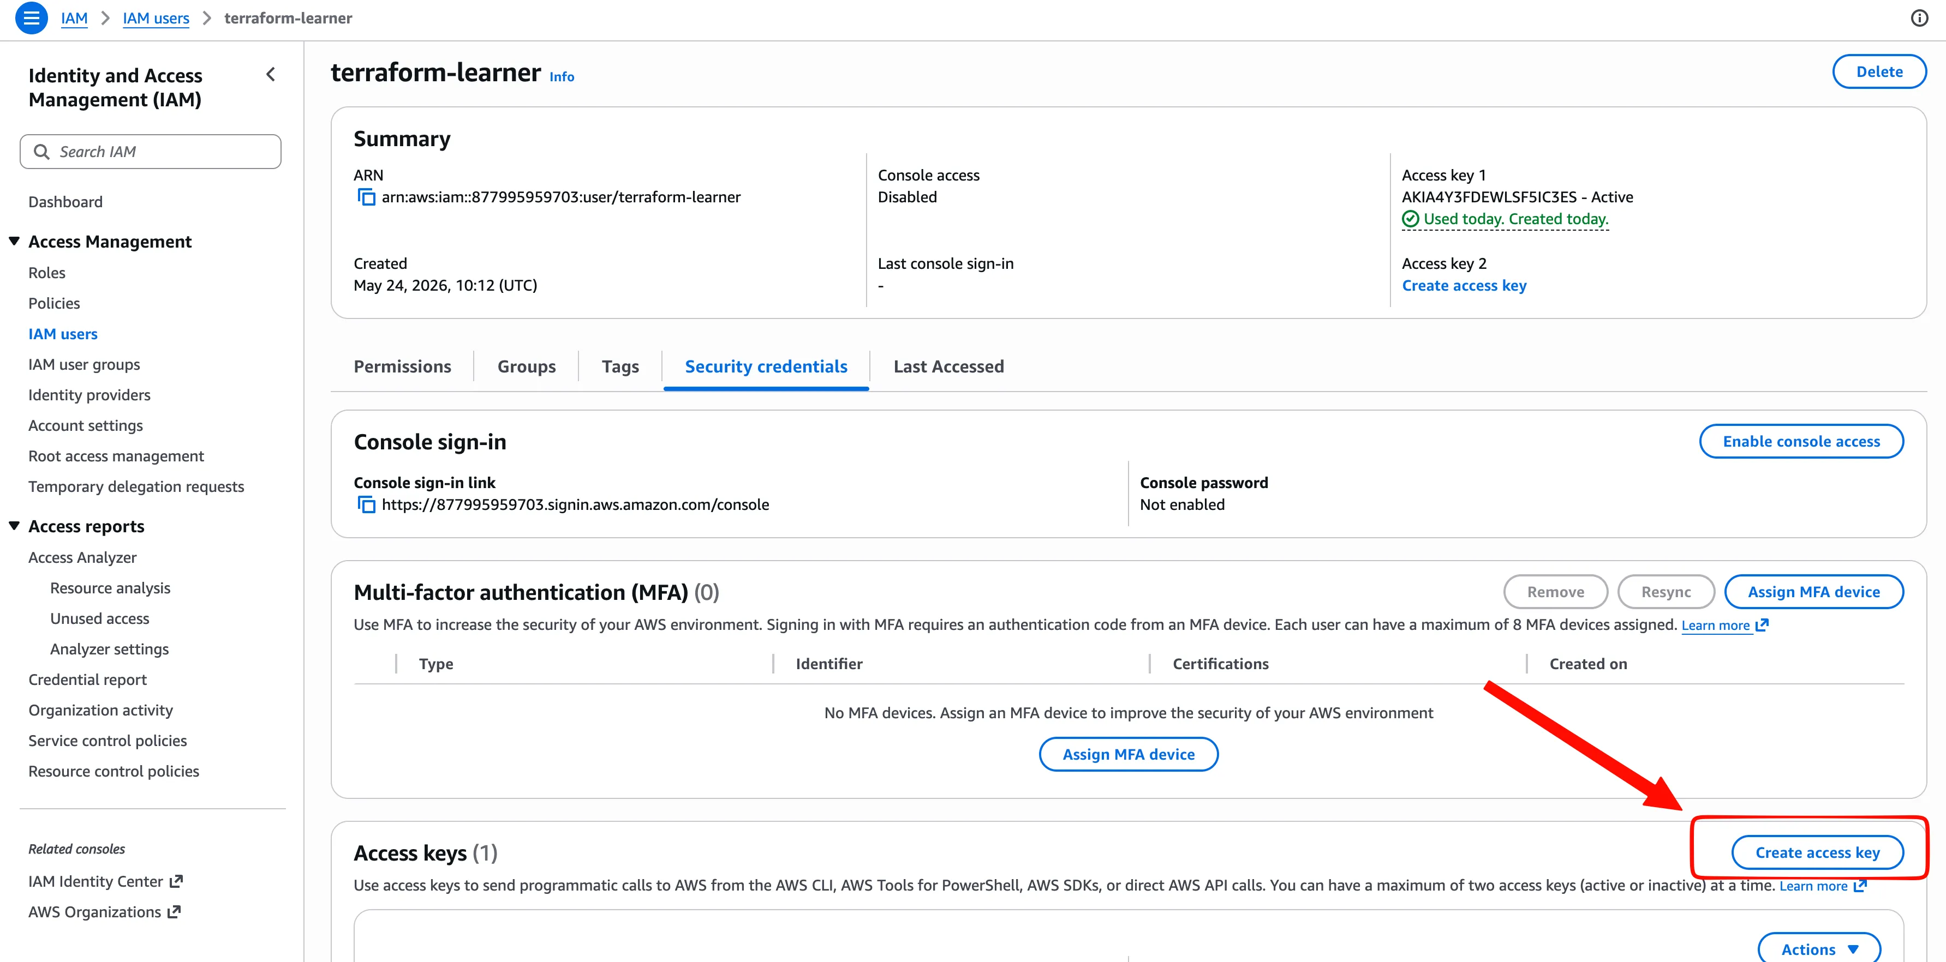Click the Search IAM input field
The height and width of the screenshot is (962, 1946).
[x=150, y=152]
